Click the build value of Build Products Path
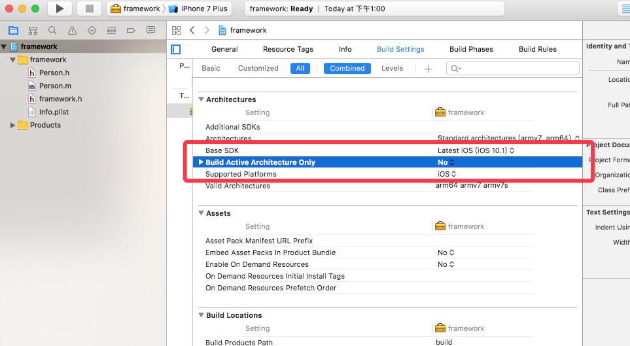This screenshot has height=346, width=630. (444, 342)
